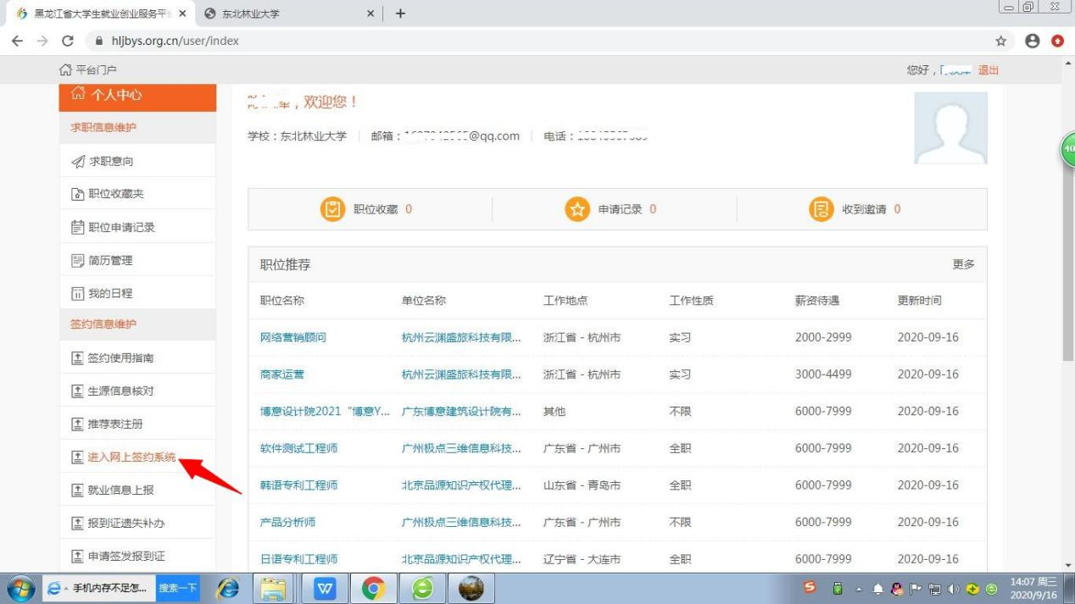Click 搜索一下 taskbar search button

coord(178,588)
